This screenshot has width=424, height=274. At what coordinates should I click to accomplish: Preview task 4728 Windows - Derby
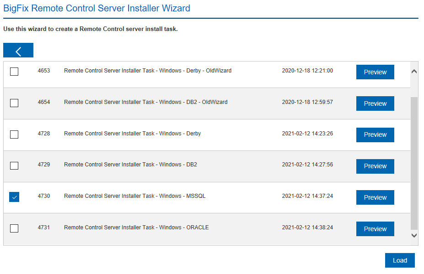click(375, 134)
